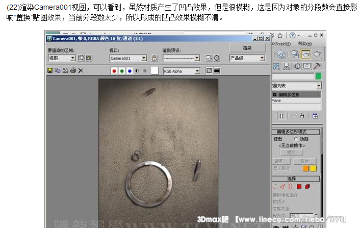Click the Render Setup teapot icon
Screen dimensions: 361x228
click(295, 54)
